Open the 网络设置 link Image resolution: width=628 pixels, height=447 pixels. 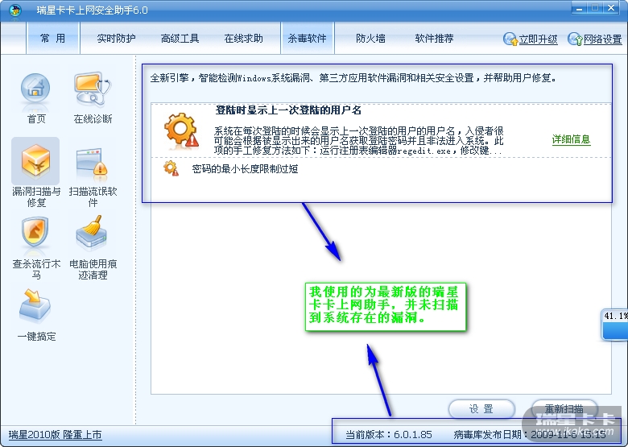(602, 39)
